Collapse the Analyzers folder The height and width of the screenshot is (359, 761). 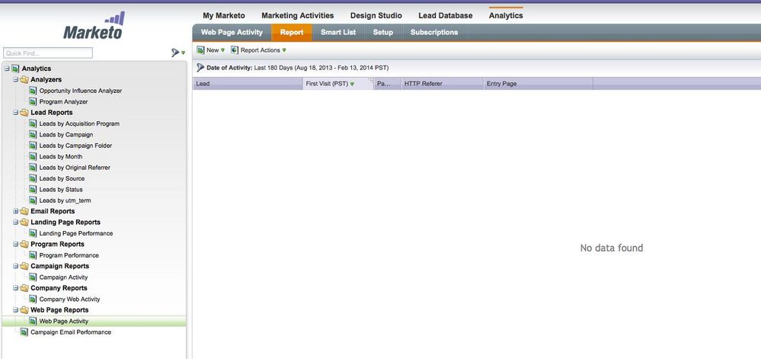click(x=15, y=80)
